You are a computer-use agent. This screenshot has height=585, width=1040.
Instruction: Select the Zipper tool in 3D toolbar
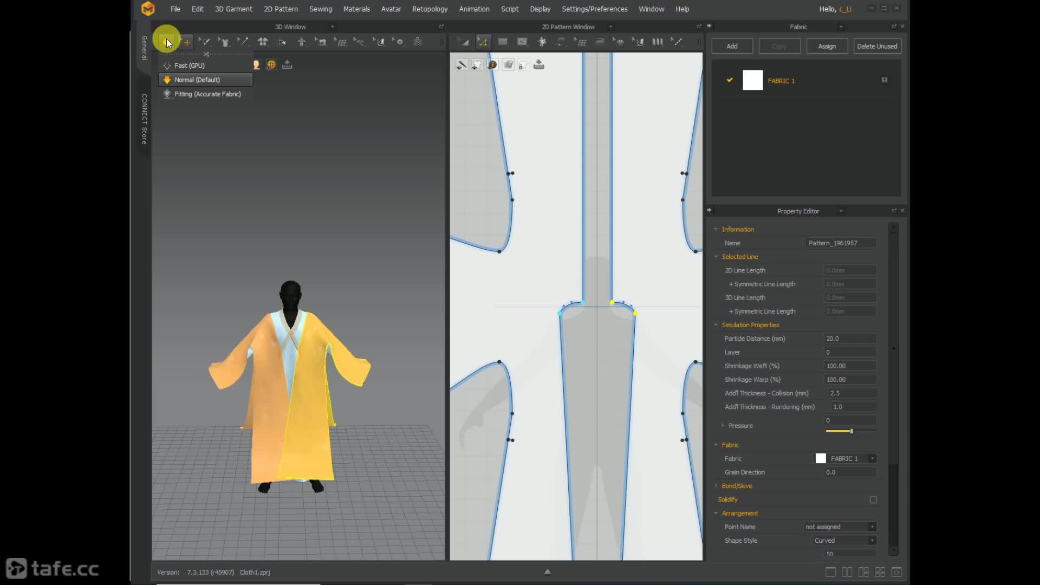[x=418, y=42]
